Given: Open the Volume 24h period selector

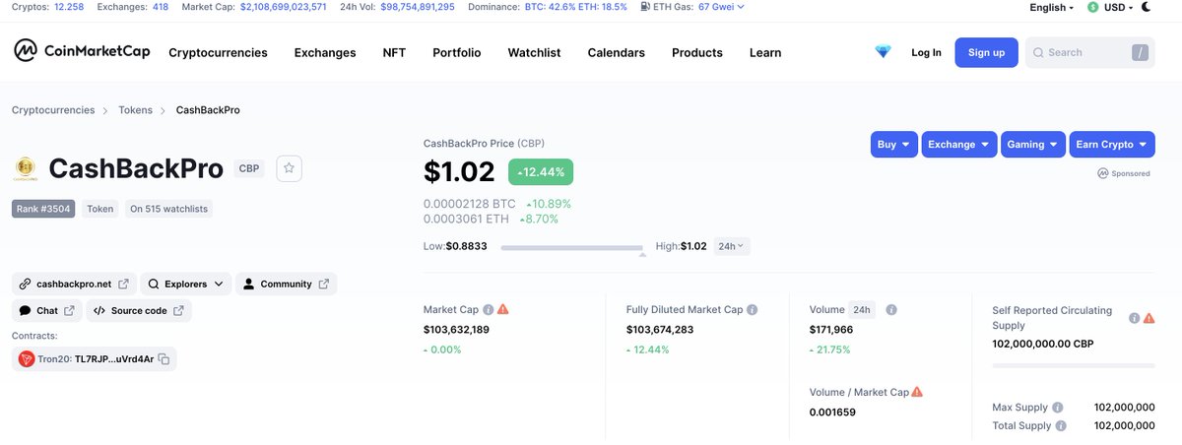Looking at the screenshot, I should coord(862,309).
